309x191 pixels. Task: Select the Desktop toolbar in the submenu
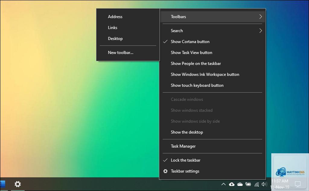pyautogui.click(x=128, y=38)
